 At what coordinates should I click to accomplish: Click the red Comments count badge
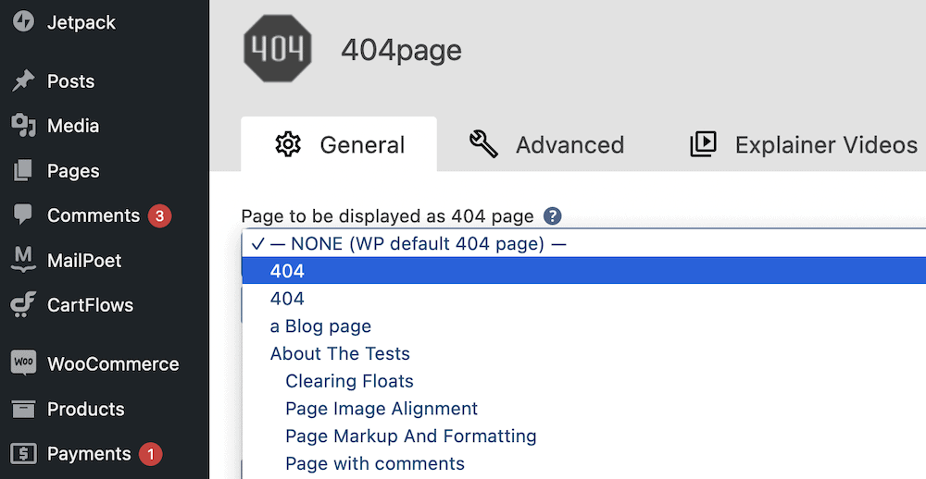pos(159,215)
